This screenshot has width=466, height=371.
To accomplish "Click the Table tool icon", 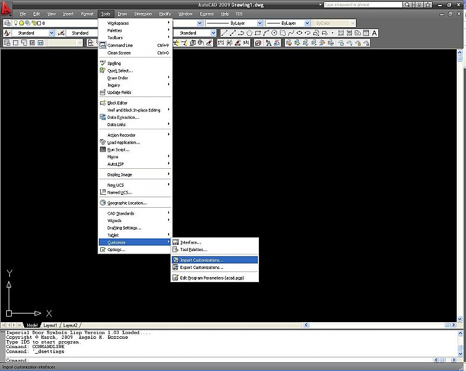I will coord(366,33).
